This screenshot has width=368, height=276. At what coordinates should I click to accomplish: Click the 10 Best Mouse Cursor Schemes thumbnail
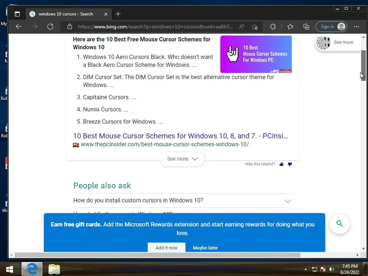click(x=256, y=54)
